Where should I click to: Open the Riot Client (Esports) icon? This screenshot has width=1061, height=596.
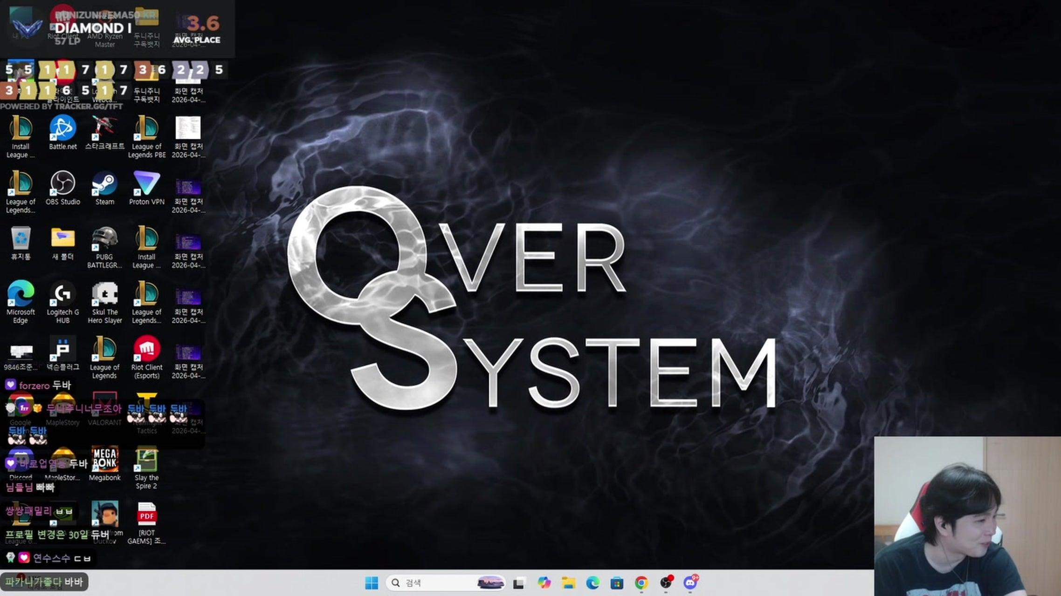pyautogui.click(x=146, y=350)
